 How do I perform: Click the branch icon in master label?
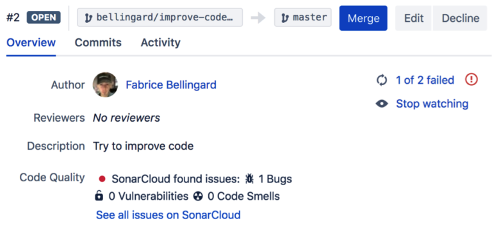(x=285, y=18)
